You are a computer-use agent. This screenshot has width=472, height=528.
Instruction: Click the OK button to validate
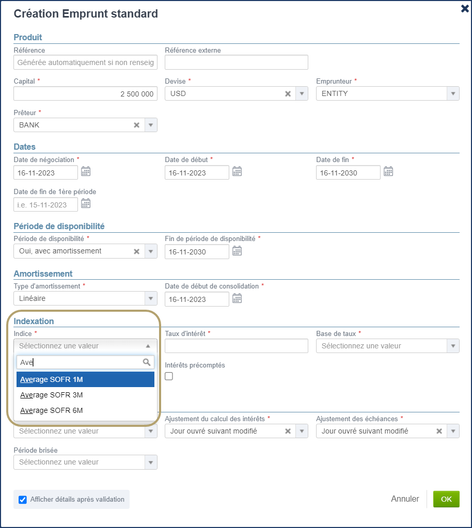point(446,499)
